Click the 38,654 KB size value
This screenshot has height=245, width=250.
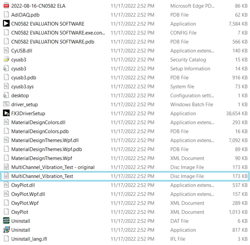click(x=237, y=113)
